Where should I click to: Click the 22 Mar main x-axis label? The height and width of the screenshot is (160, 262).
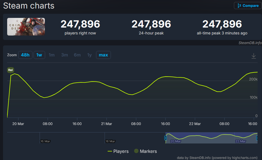coord(195,124)
